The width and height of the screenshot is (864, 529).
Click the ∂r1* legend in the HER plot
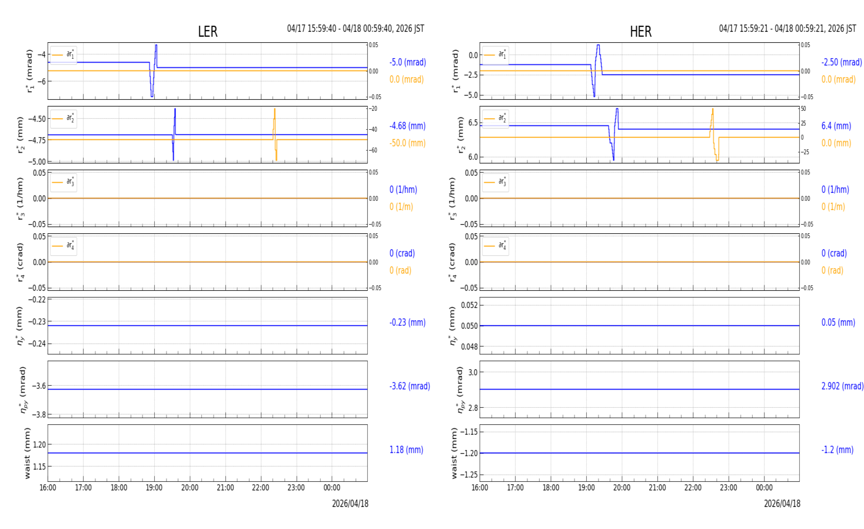[x=496, y=54]
